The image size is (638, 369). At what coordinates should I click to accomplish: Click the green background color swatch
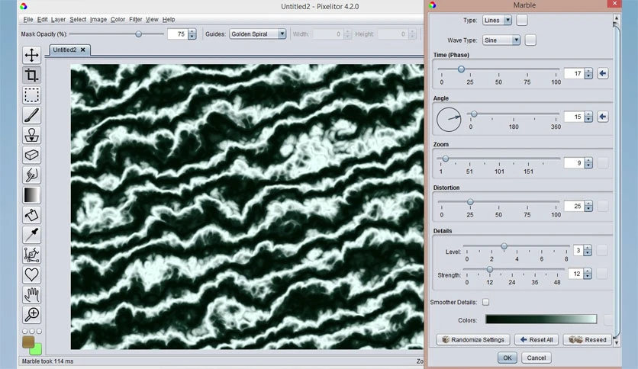(x=37, y=349)
